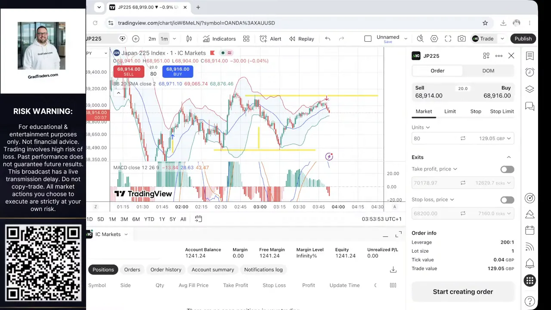Screen dimensions: 551x310
Task: Open the candlestick chart style selector
Action: pyautogui.click(x=189, y=39)
